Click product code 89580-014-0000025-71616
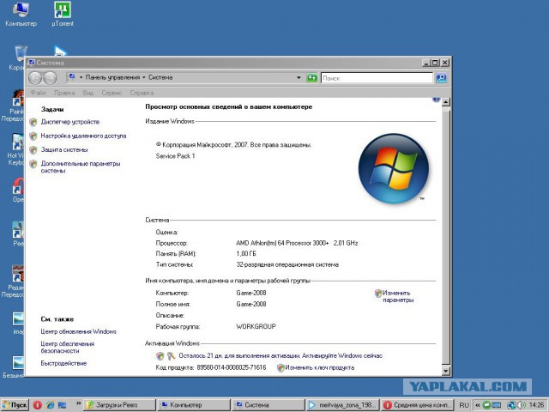 [232, 368]
